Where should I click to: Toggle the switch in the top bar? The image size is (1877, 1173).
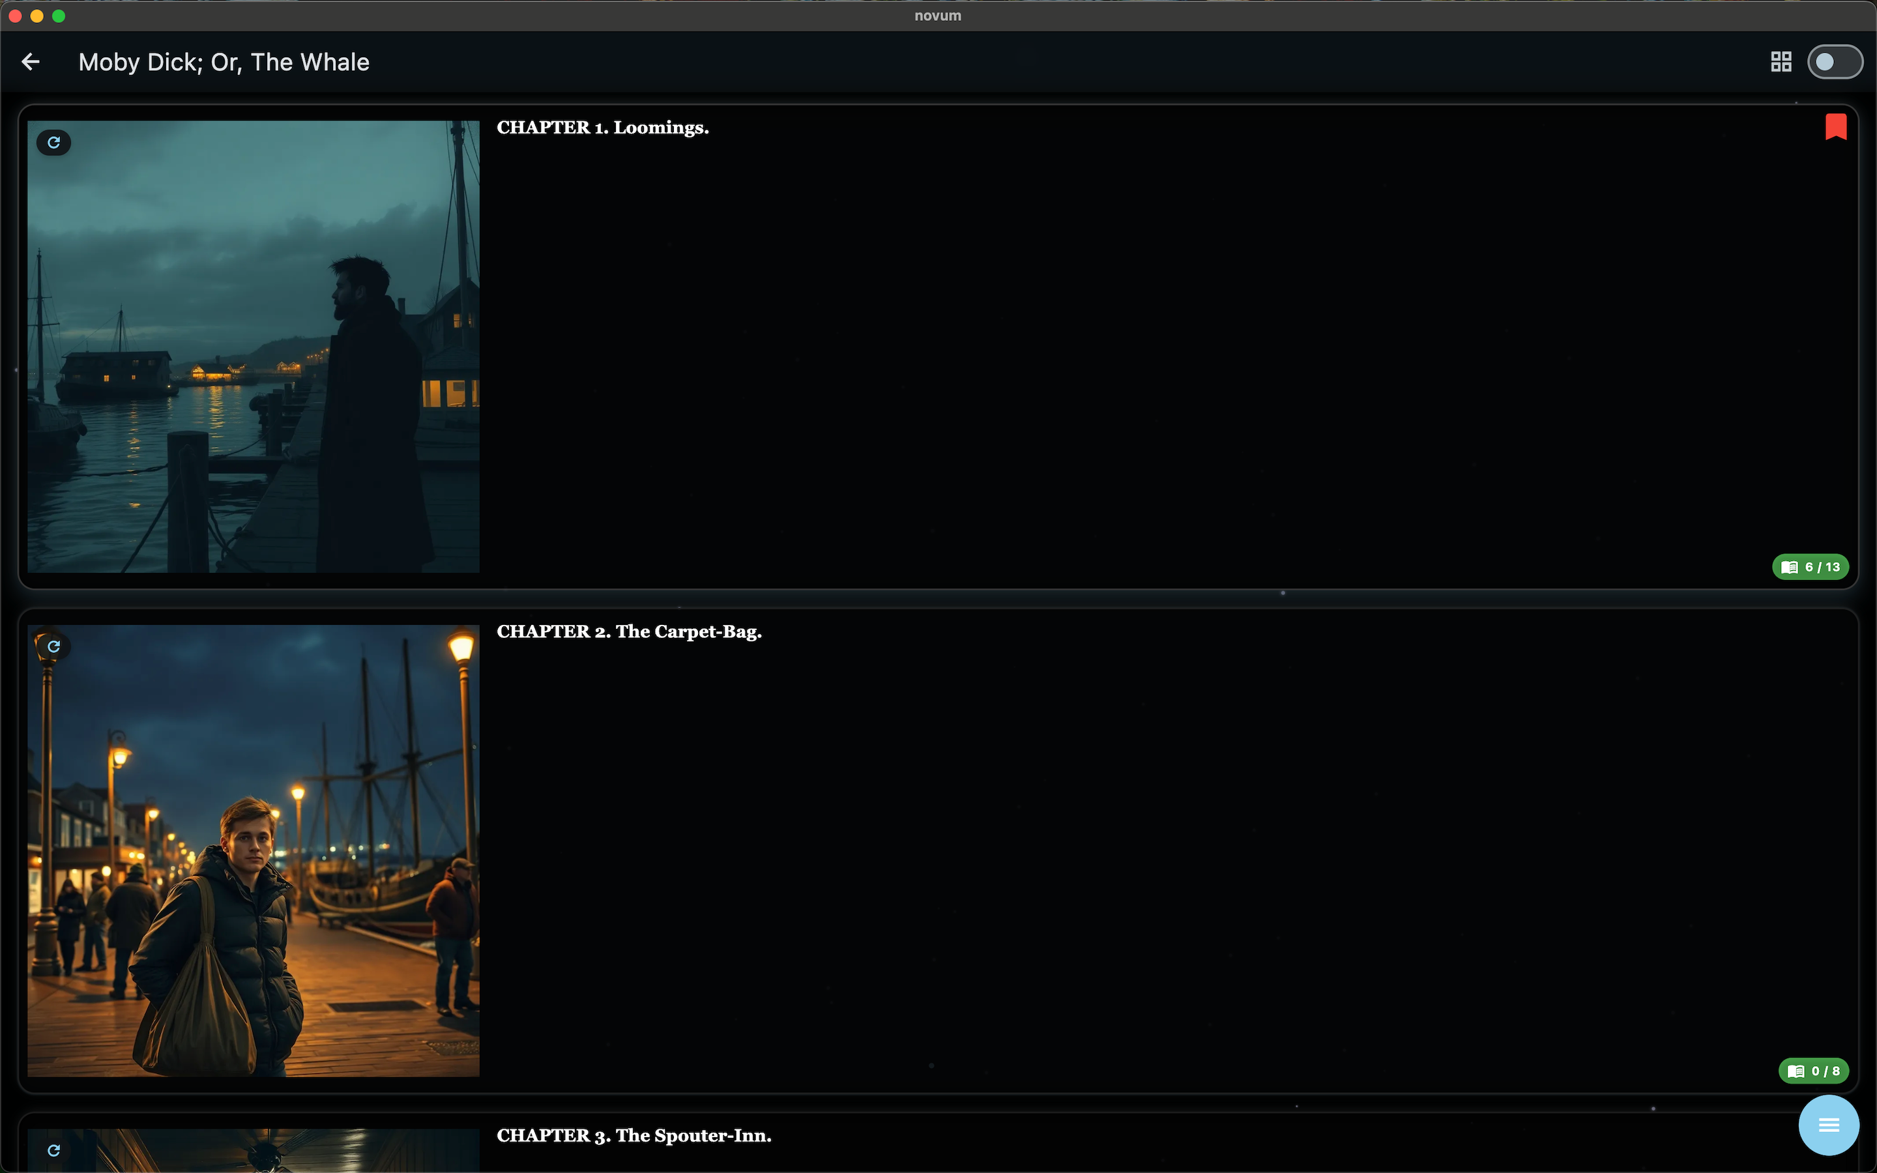(x=1835, y=62)
